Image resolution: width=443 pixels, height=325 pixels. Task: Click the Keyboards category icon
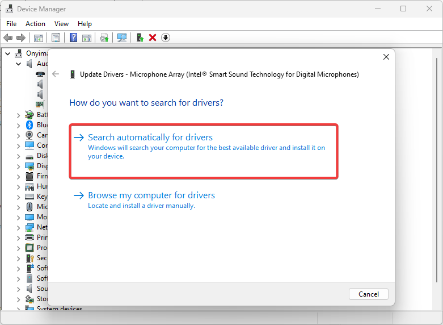pyautogui.click(x=29, y=196)
